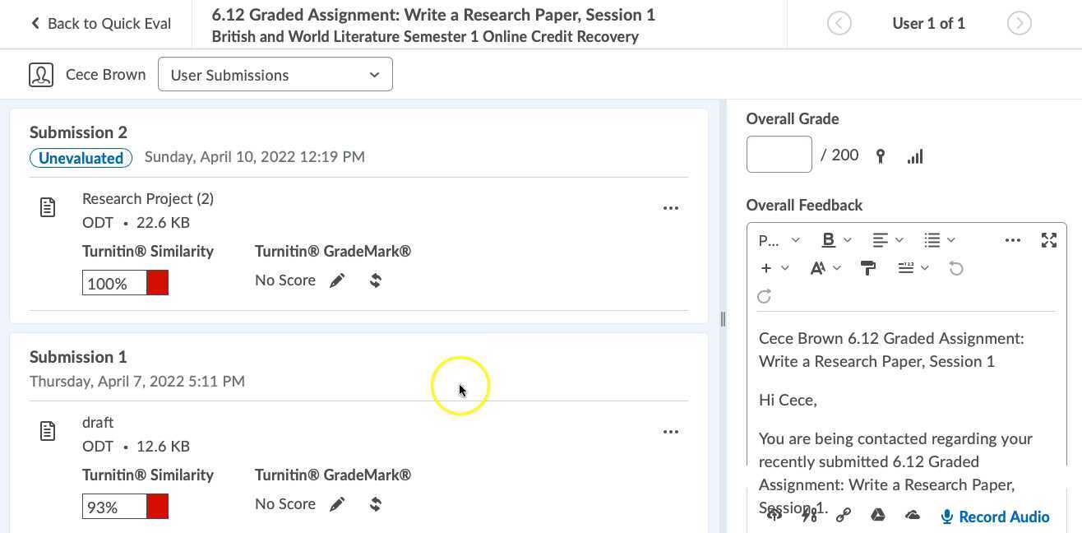1082x533 pixels.
Task: Insert a Quicklink using the link icon
Action: click(x=844, y=516)
